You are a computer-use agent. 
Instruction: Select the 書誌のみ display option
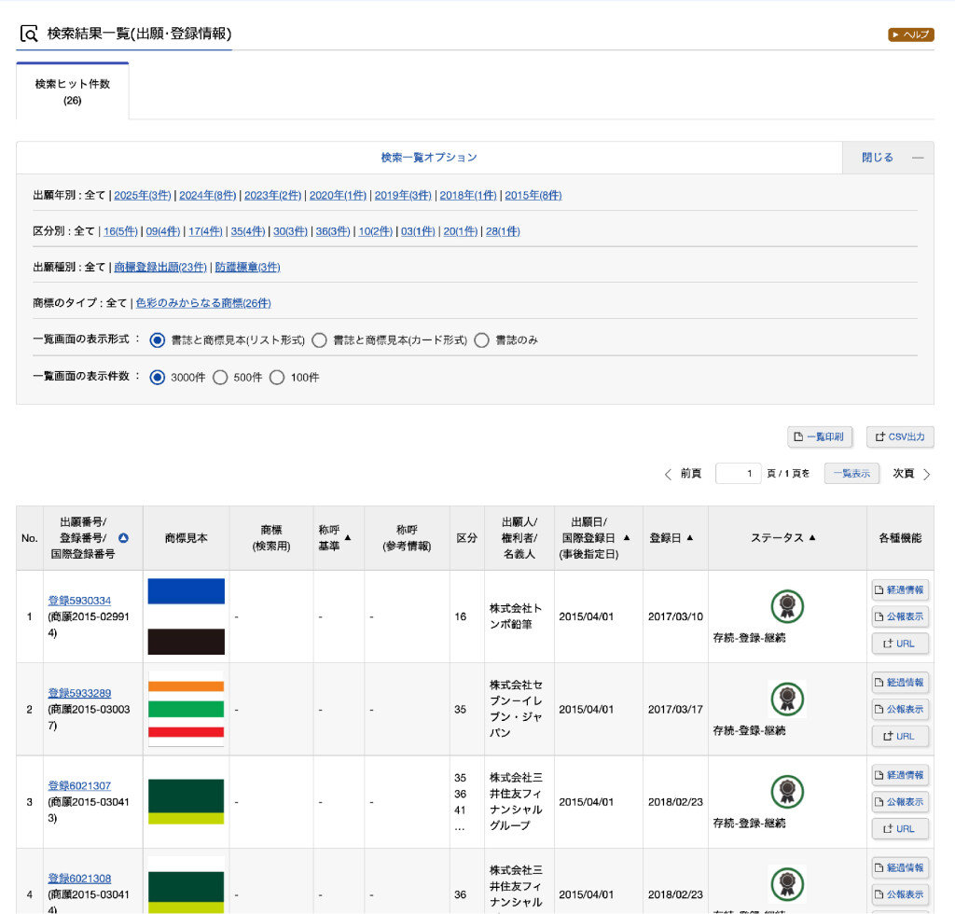point(481,340)
